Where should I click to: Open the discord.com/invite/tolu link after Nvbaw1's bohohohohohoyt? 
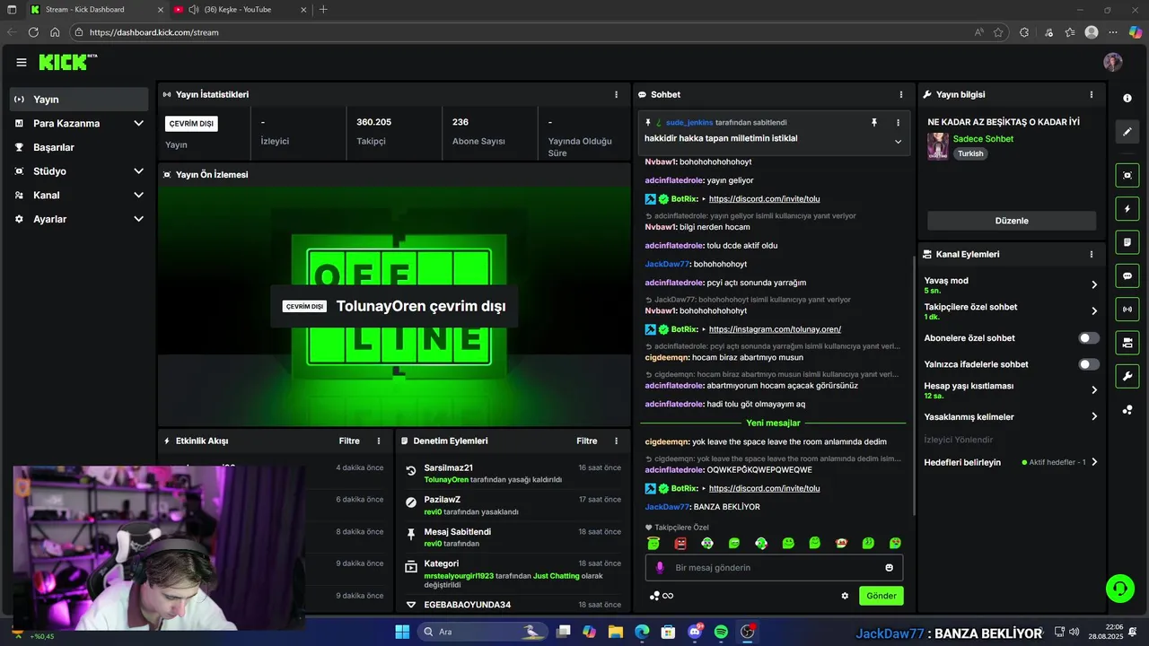point(764,199)
